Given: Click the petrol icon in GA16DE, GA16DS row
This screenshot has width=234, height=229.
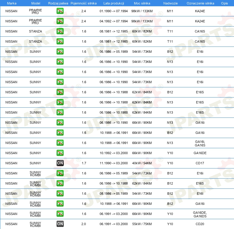Looking at the screenshot, I should pos(60,214).
